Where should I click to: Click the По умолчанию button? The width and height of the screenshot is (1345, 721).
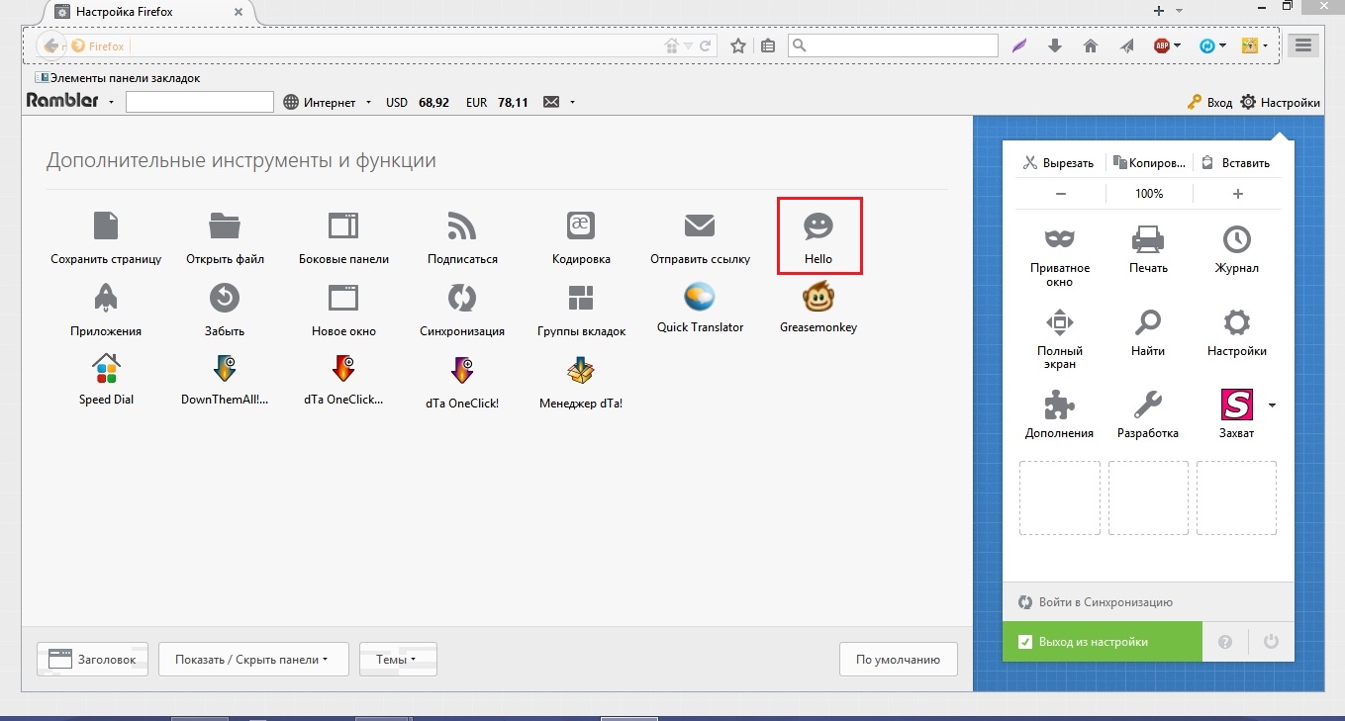899,659
